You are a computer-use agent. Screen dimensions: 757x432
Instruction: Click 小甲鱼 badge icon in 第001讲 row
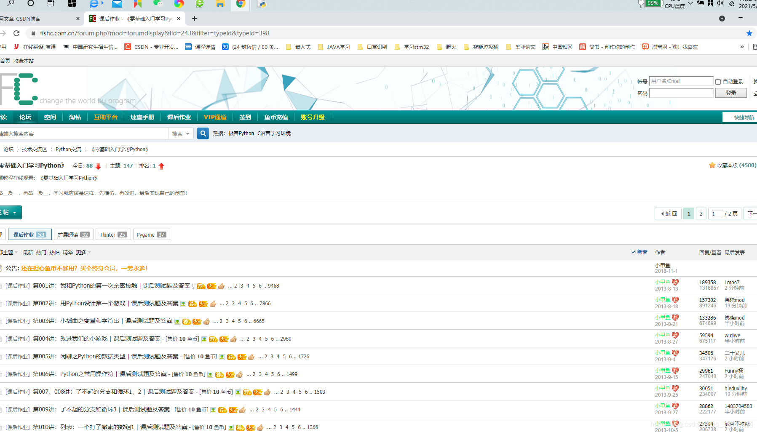click(x=675, y=282)
